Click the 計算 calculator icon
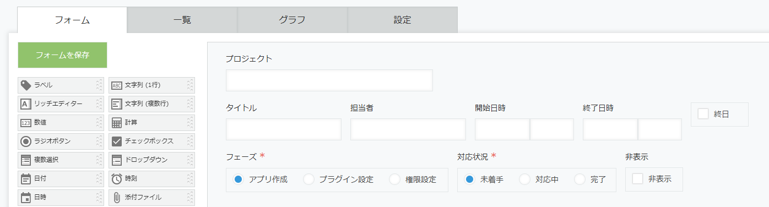 (x=116, y=123)
